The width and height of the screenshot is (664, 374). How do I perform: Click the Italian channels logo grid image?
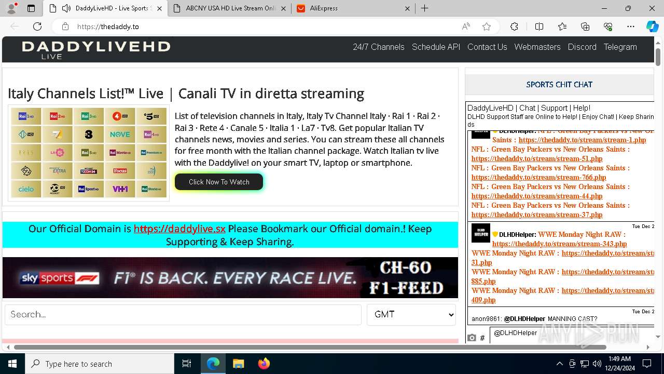[89, 153]
